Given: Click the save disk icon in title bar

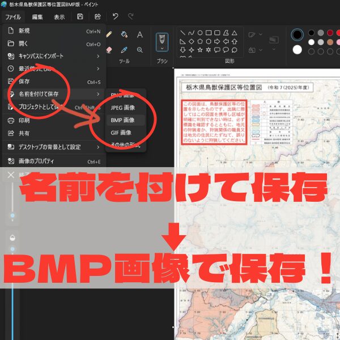Looking at the screenshot, I should [x=80, y=17].
